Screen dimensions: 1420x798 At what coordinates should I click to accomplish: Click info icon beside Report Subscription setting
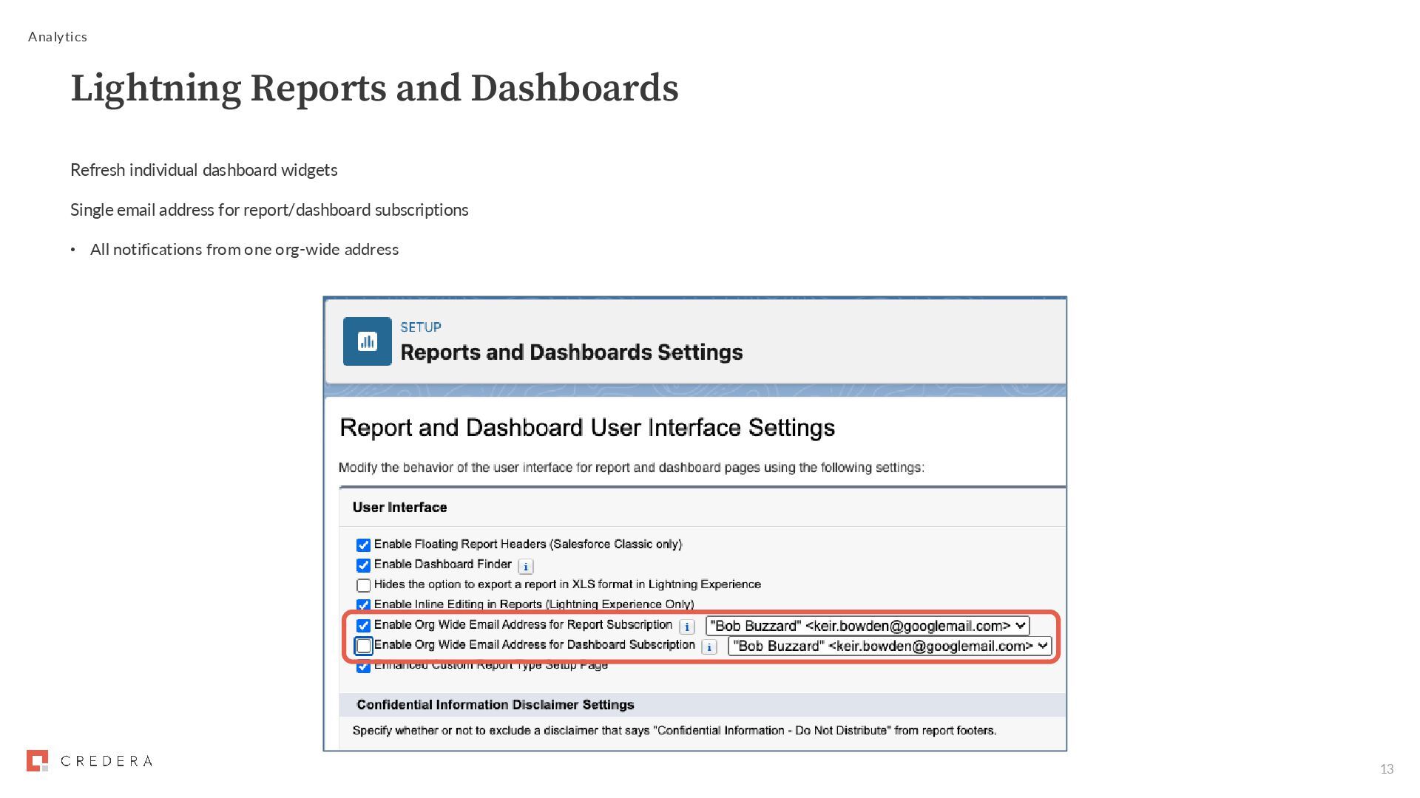[x=686, y=627]
